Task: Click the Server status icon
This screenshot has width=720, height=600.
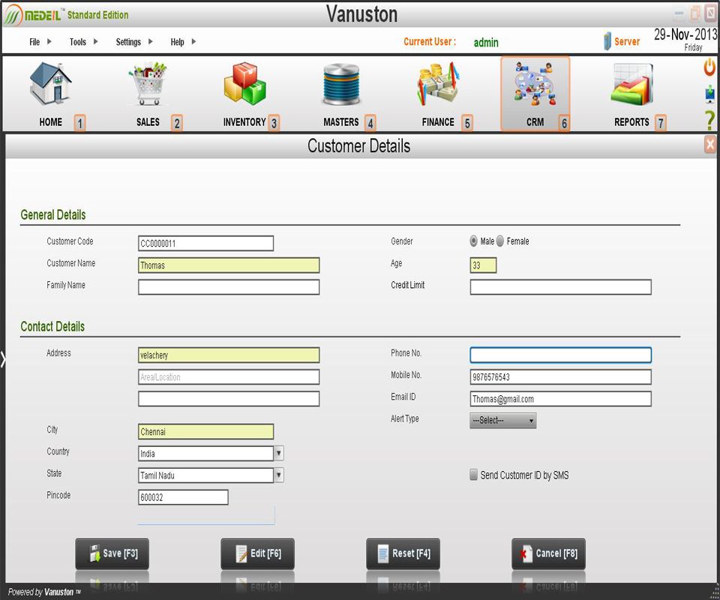Action: [x=607, y=41]
